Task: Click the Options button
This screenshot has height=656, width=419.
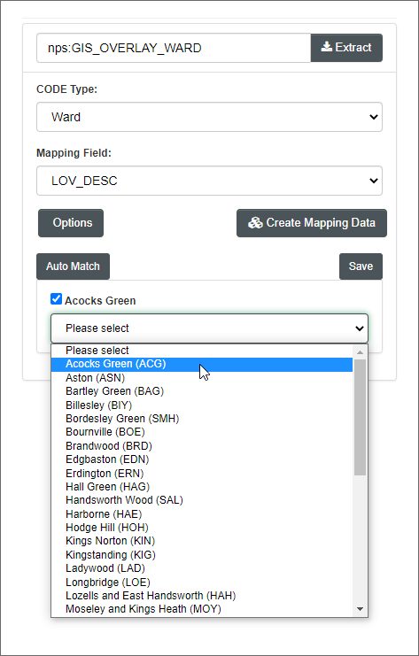Action: 71,223
